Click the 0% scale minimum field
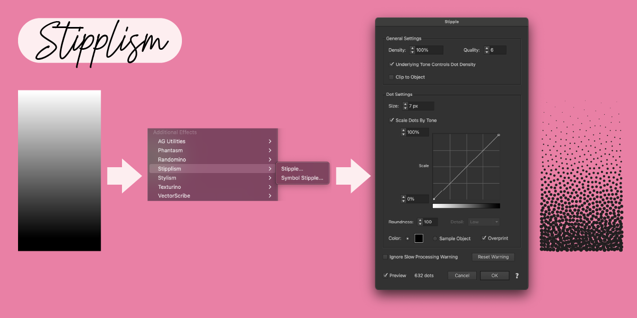 point(418,199)
